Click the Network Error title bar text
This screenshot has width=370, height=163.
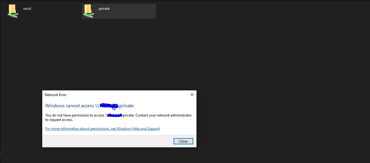click(x=55, y=95)
